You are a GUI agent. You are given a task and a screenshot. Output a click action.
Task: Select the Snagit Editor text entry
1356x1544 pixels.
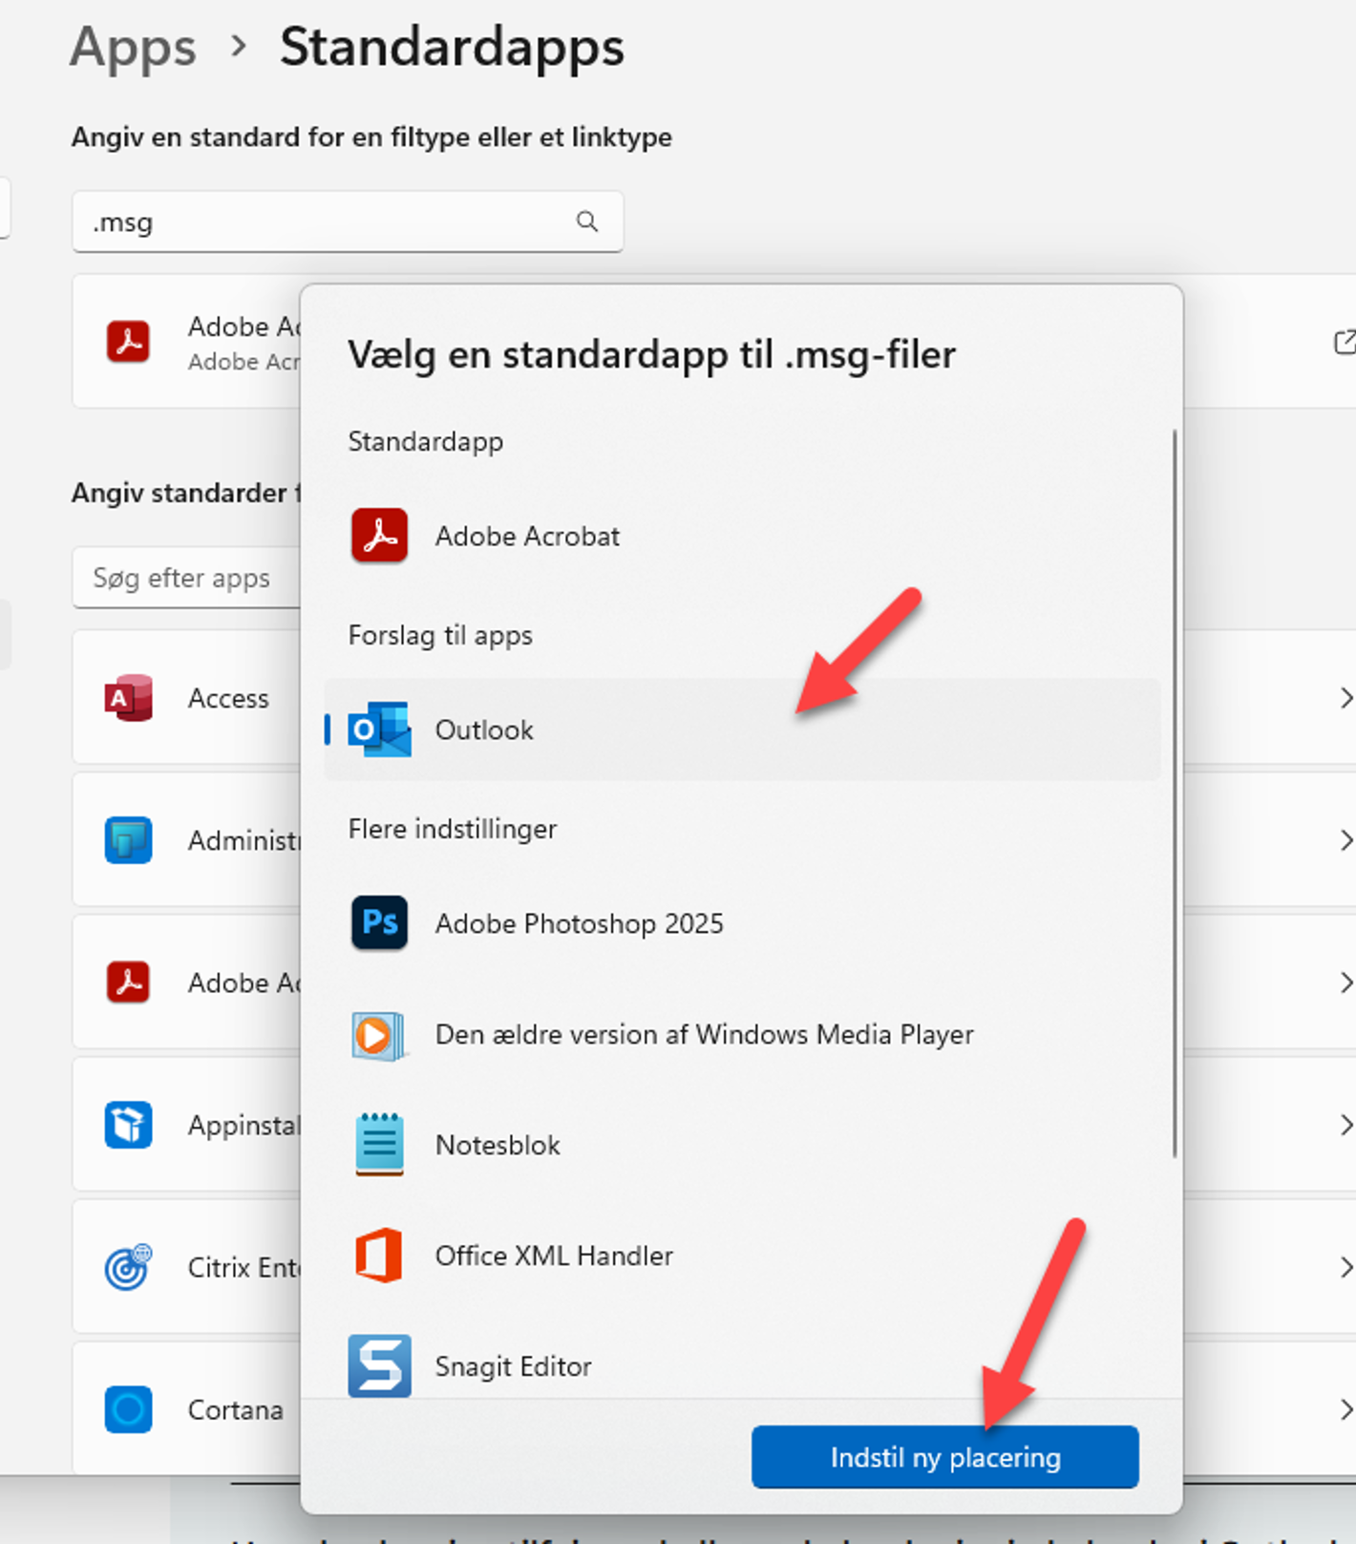[x=513, y=1367]
